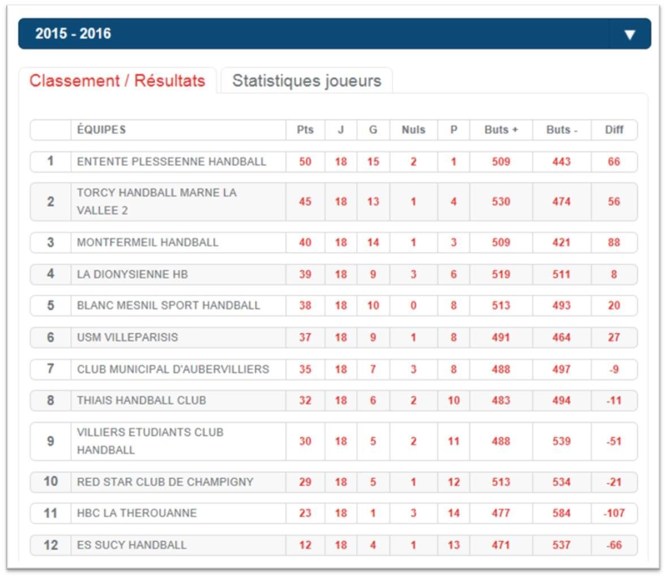The image size is (666, 577).
Task: Select team USM VILLEPARISIS
Action: [x=127, y=337]
